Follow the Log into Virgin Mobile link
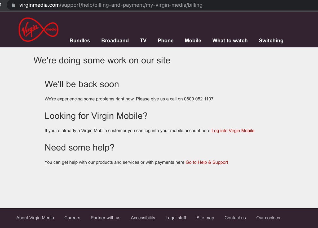The width and height of the screenshot is (318, 228). [233, 131]
